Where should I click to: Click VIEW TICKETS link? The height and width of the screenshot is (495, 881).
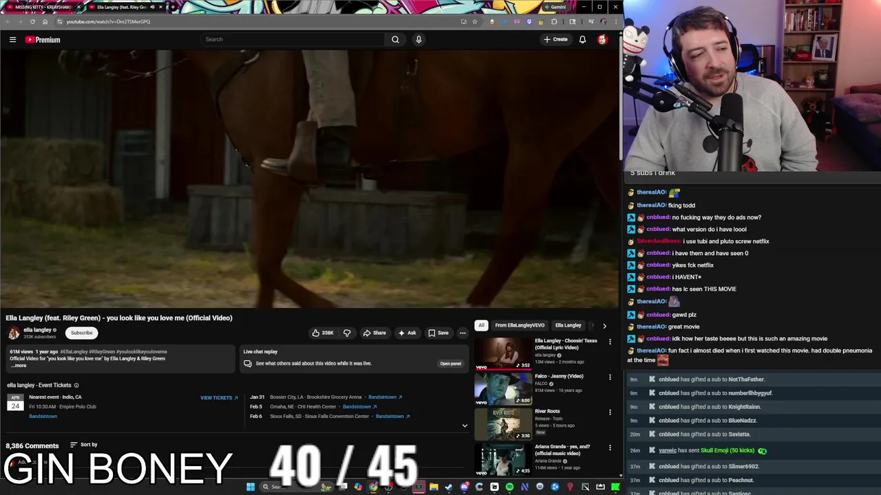tap(219, 398)
